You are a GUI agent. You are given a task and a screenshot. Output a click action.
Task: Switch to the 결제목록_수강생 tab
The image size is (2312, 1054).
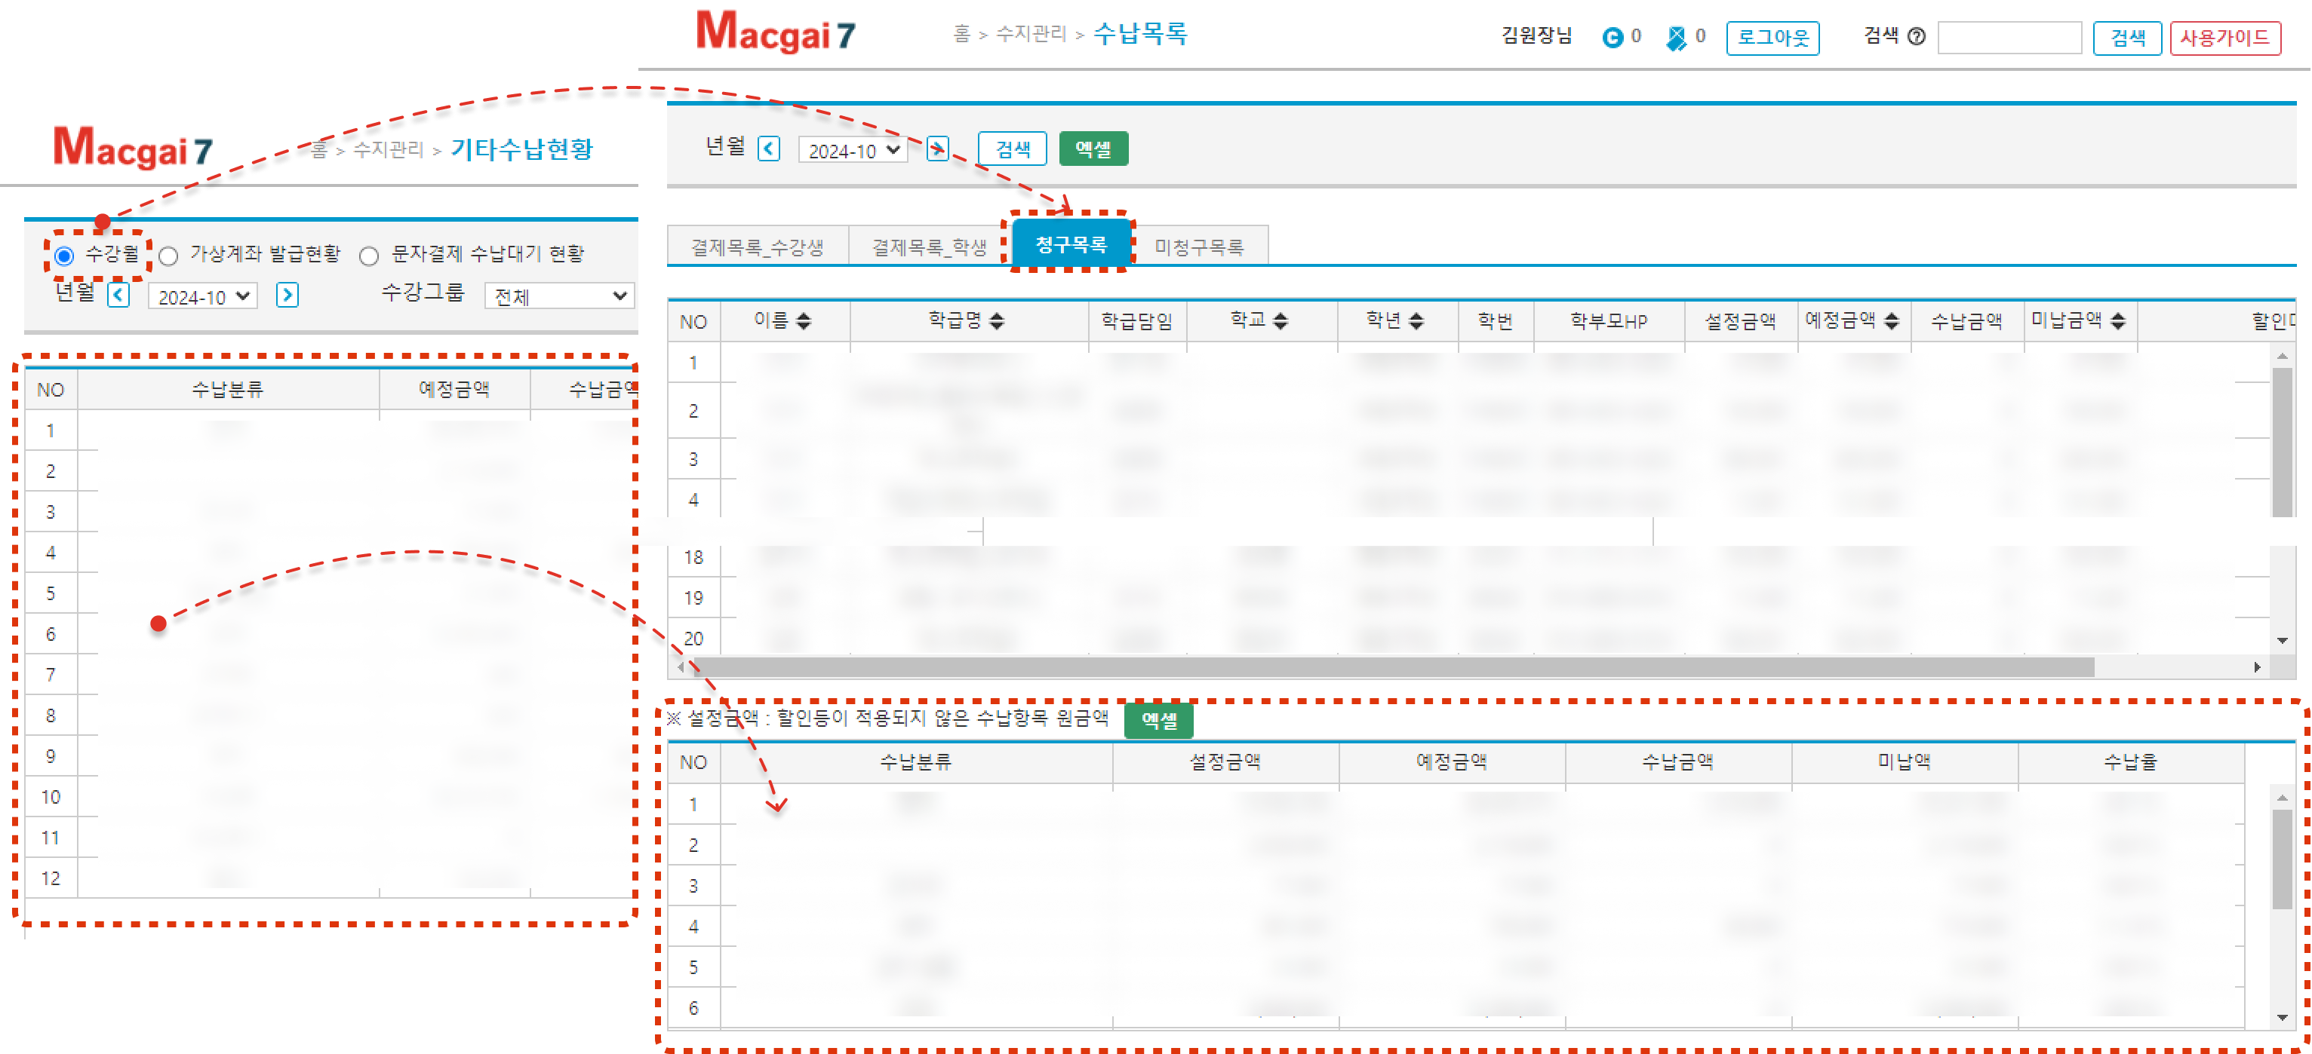click(x=757, y=247)
